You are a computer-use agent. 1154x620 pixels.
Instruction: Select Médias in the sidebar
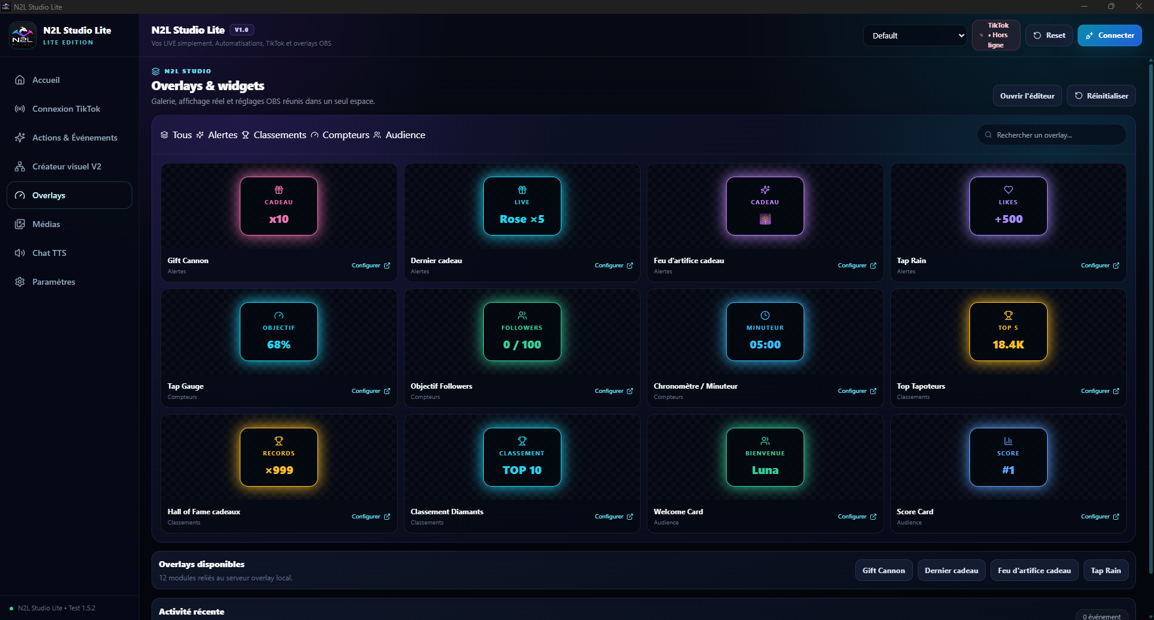69,224
